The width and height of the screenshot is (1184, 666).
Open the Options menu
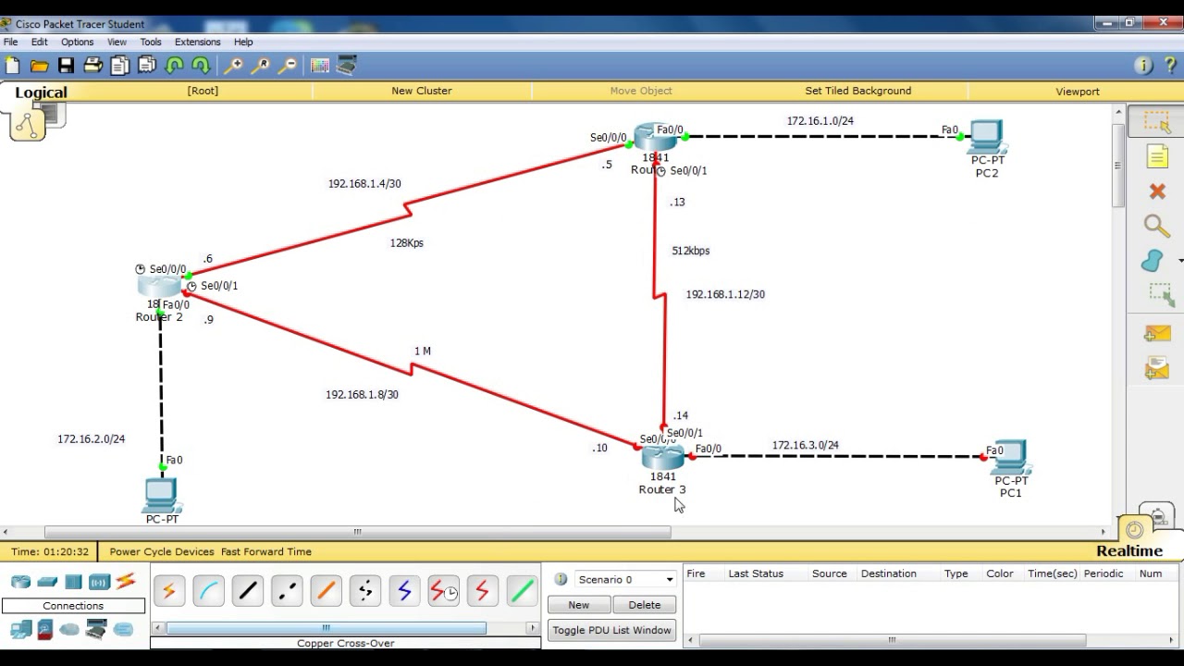[77, 42]
